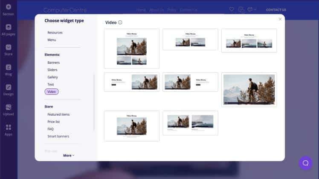Viewport: 319px width, 179px height.
Task: Open the Apps sidebar icon
Action: 9,127
